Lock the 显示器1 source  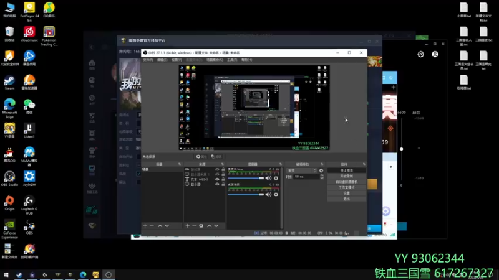click(223, 184)
